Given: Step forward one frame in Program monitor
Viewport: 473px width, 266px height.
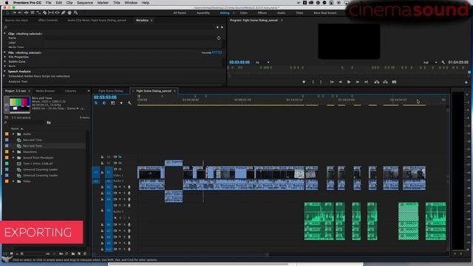Looking at the screenshot, I should (x=358, y=82).
